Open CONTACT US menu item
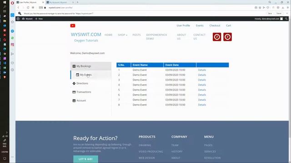This screenshot has height=163, width=291. [199, 37]
